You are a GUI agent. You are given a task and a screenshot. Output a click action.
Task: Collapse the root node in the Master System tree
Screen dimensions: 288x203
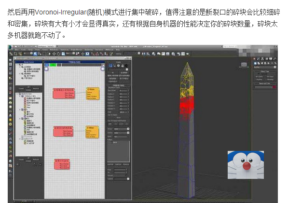17,65
